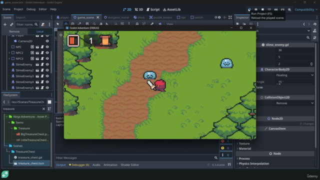Toggle visibility of NPC node

click(47, 47)
